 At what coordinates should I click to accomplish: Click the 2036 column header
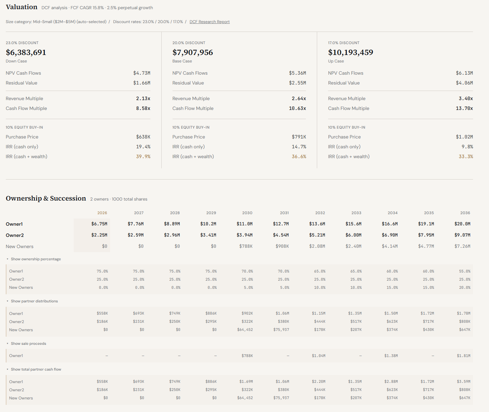coord(465,213)
